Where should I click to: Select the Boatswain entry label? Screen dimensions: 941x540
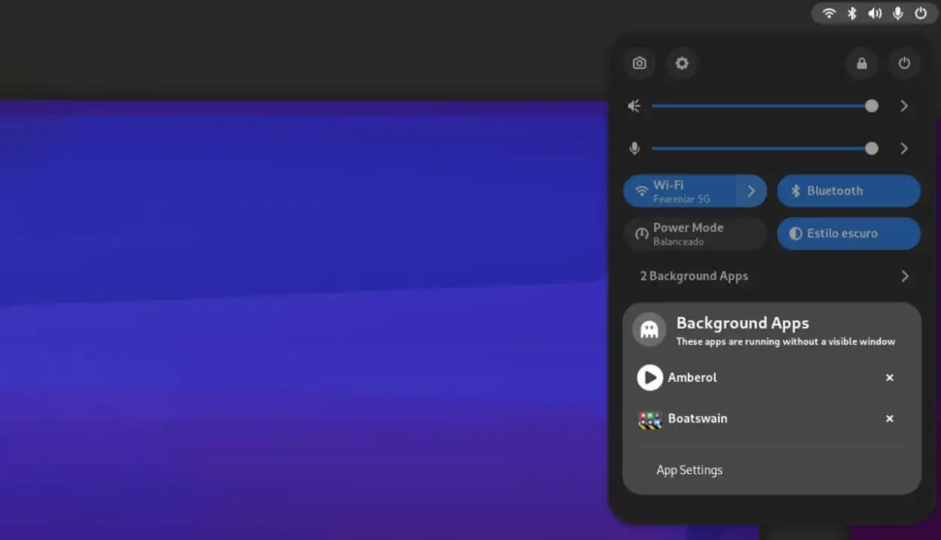coord(698,419)
